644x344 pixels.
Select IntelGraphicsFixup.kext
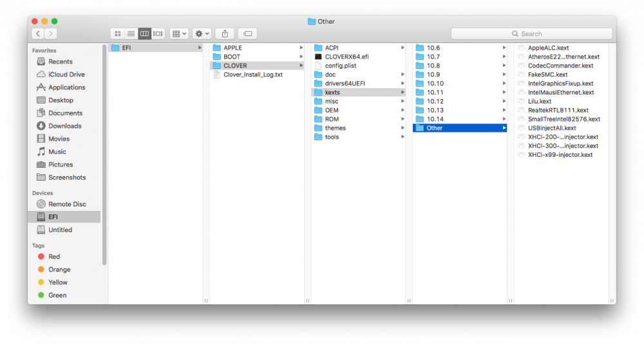562,83
